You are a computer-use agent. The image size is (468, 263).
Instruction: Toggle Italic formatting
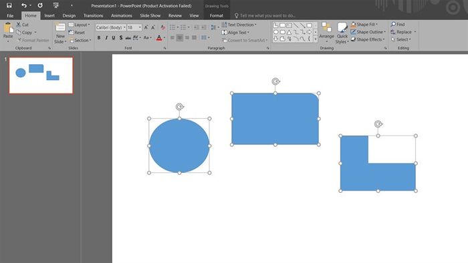coord(106,38)
